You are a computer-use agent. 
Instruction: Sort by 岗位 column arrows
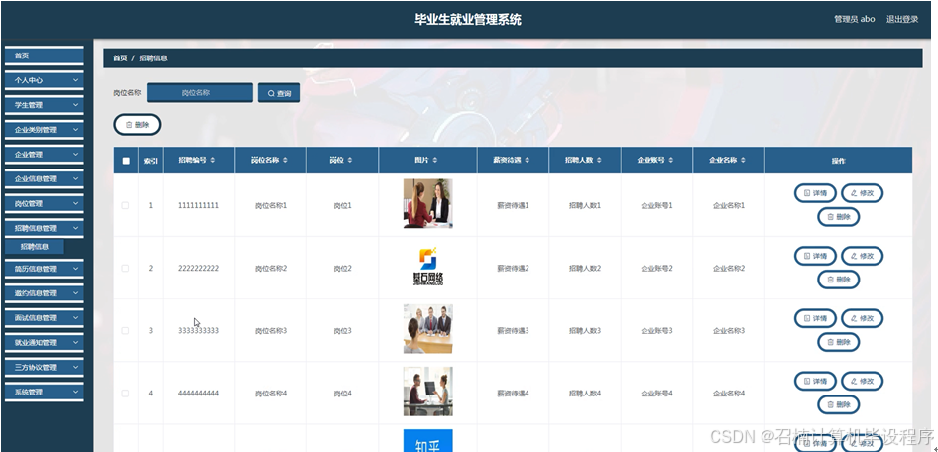point(350,161)
